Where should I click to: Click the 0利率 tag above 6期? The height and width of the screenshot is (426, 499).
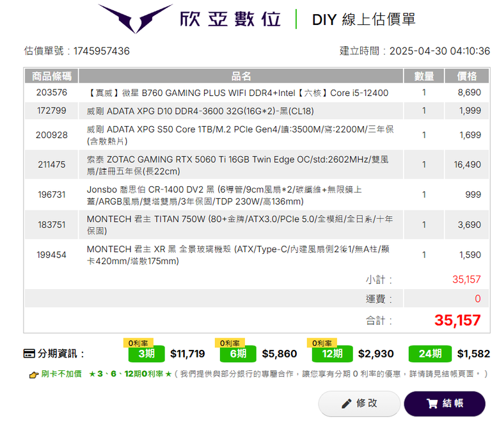(230, 343)
